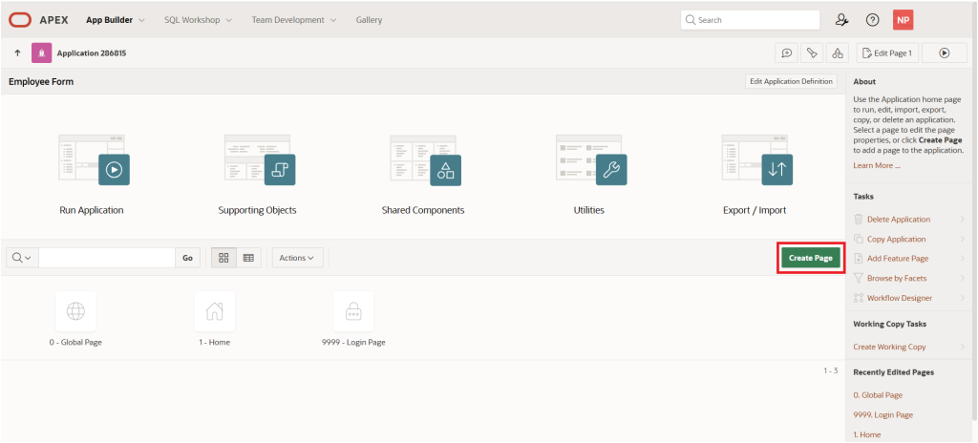Click the pink application icon
The height and width of the screenshot is (443, 978).
pos(41,53)
